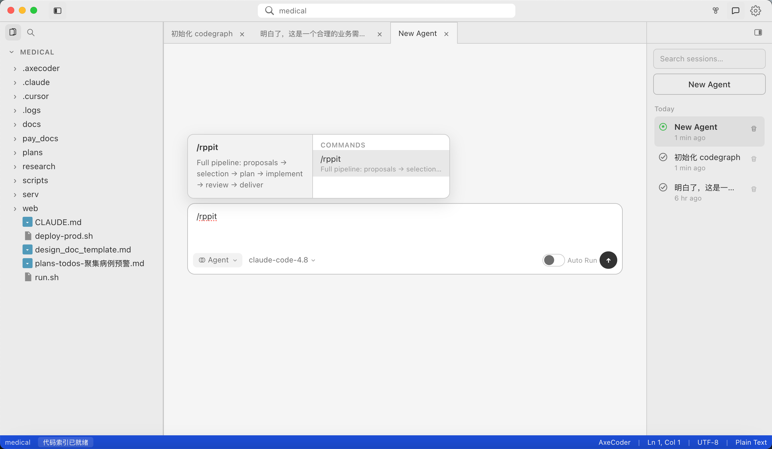The height and width of the screenshot is (449, 772).
Task: Open the explorer files view icon
Action: 13,32
